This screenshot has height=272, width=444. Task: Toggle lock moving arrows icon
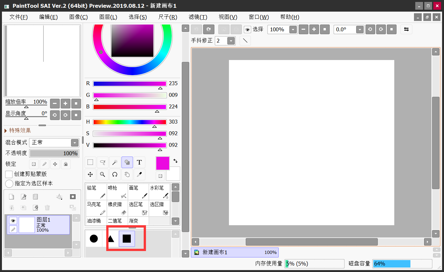[55, 164]
